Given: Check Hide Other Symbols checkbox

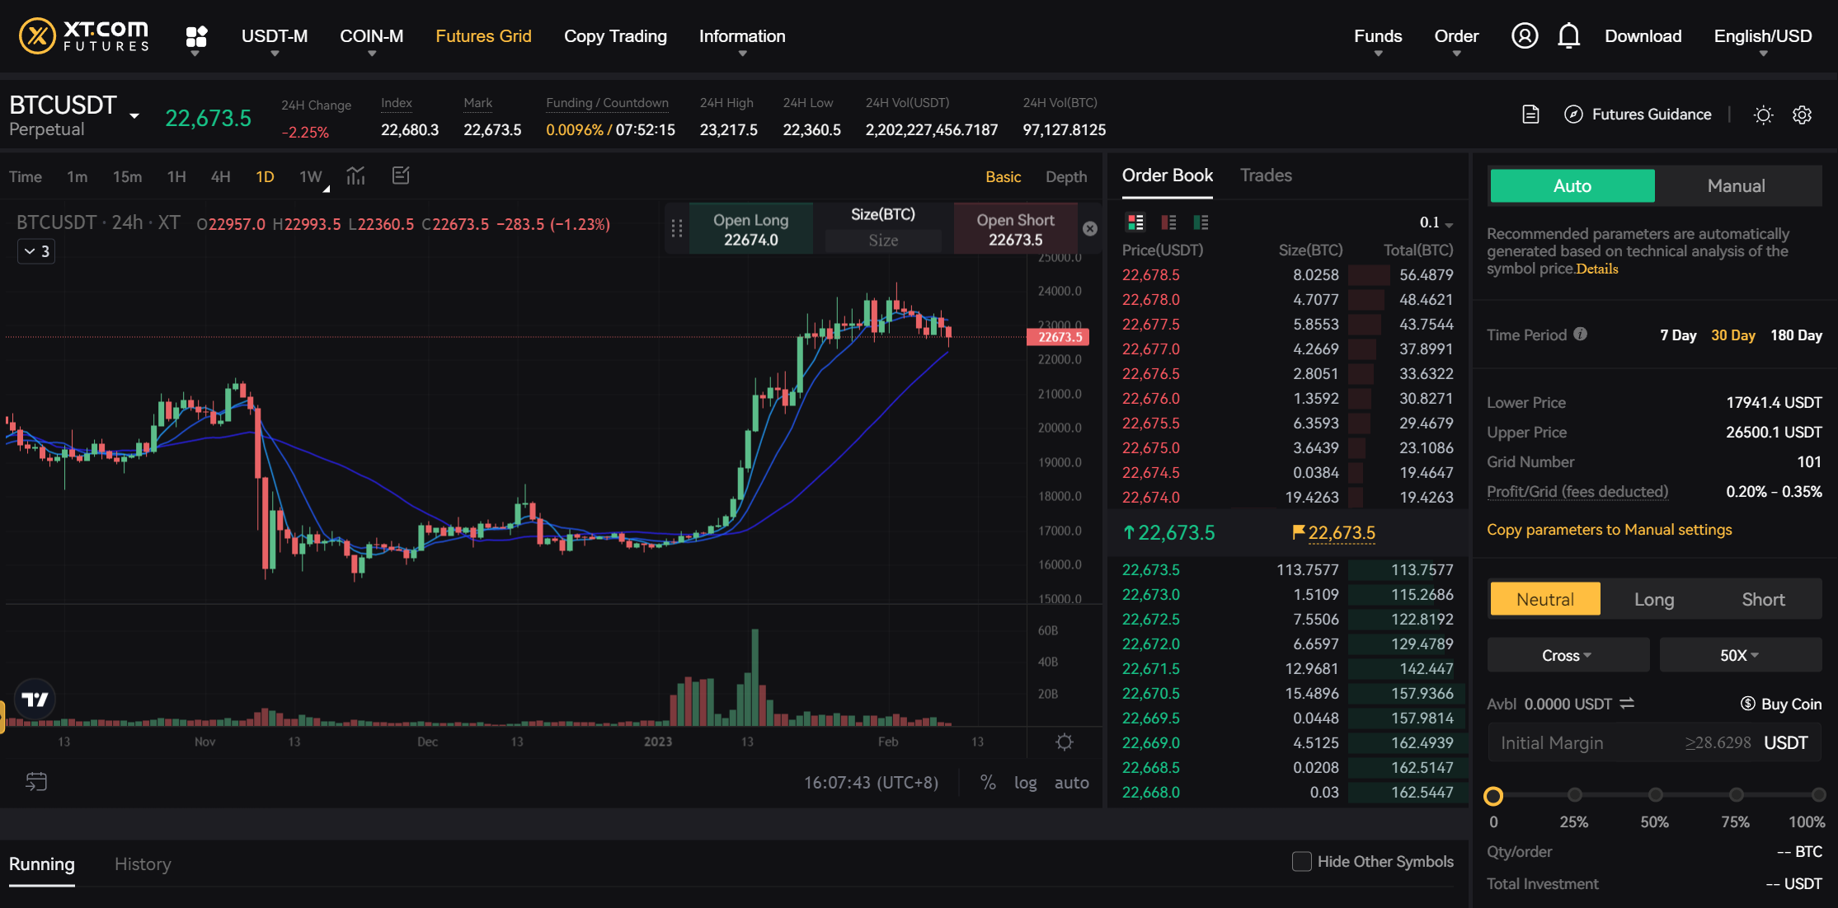Looking at the screenshot, I should pyautogui.click(x=1301, y=862).
